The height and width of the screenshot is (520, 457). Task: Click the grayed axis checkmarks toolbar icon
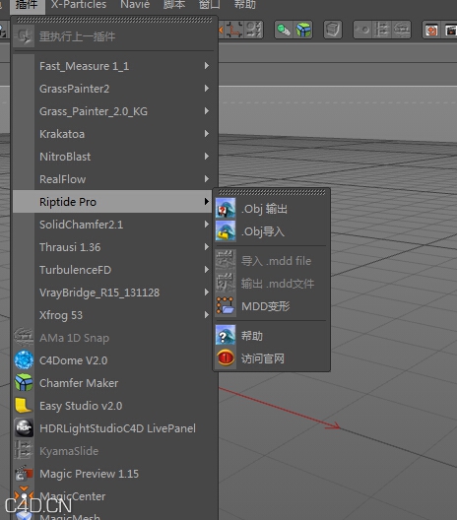click(254, 31)
